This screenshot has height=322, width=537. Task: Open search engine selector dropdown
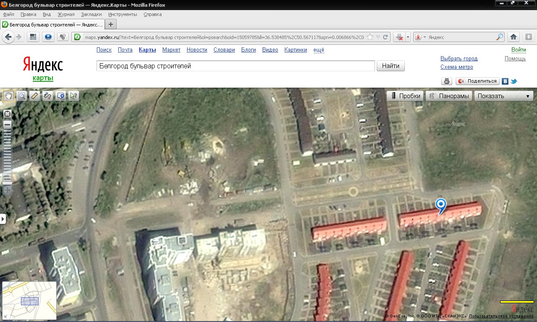[x=420, y=37]
